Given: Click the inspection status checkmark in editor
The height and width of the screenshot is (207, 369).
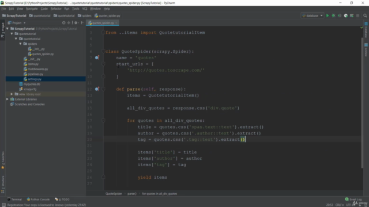Looking at the screenshot, I should (362, 28).
